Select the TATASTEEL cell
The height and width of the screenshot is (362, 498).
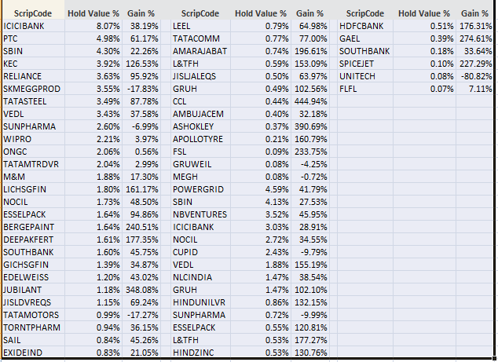pyautogui.click(x=24, y=101)
